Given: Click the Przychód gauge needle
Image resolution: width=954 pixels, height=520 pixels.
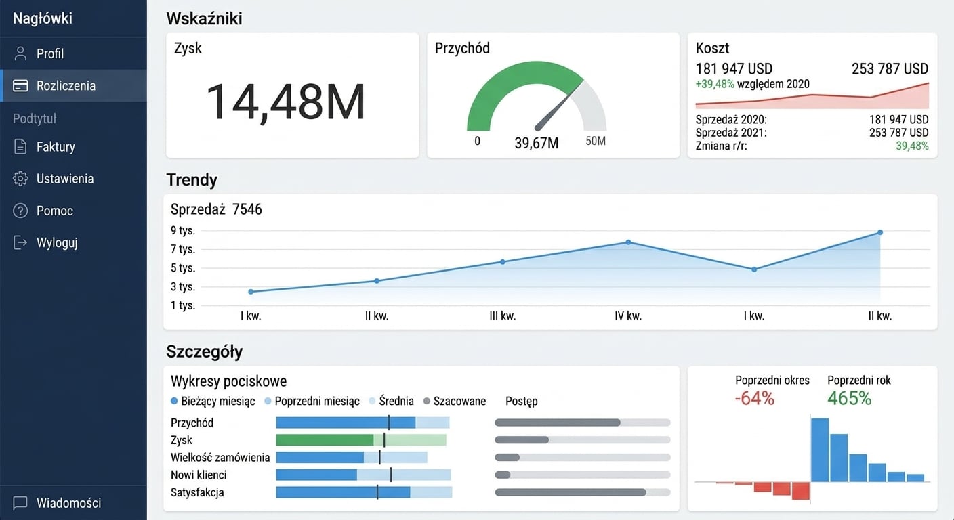Looking at the screenshot, I should (558, 106).
